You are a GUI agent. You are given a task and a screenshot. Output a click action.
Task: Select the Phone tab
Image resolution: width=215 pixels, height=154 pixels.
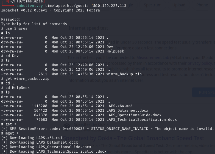[202, 5]
